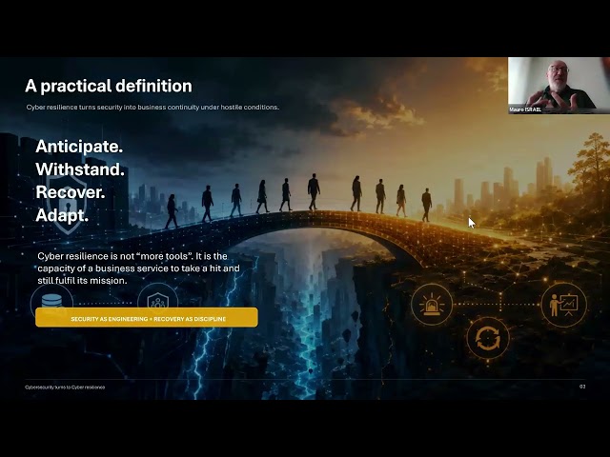Image resolution: width=610 pixels, height=457 pixels.
Task: Click the circular refresh arrows icon
Action: [488, 338]
